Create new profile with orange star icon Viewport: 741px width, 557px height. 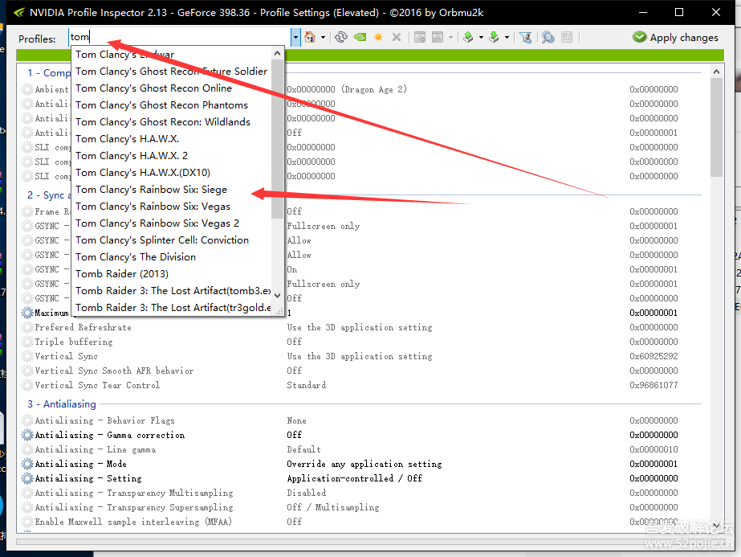378,38
